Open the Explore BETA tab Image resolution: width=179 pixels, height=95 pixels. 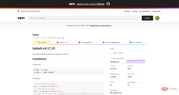pyautogui.click(x=62, y=42)
